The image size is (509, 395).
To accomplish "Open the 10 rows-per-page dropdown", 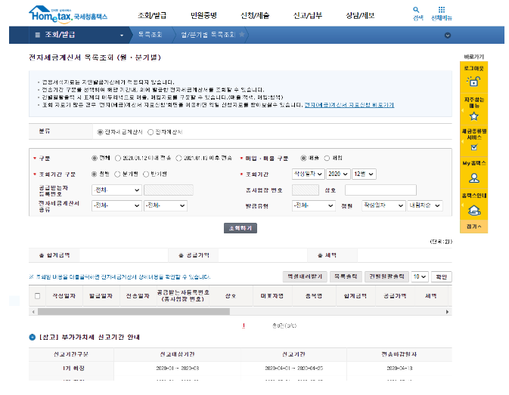I will (x=420, y=276).
